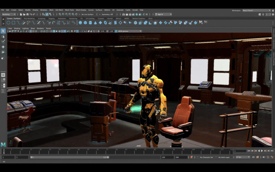
Task: Click the current frame input field
Action: 240,151
